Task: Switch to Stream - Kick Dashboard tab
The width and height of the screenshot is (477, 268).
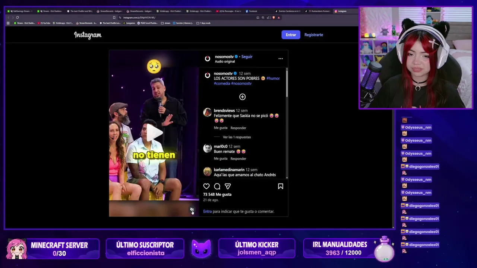Action: 50,11
